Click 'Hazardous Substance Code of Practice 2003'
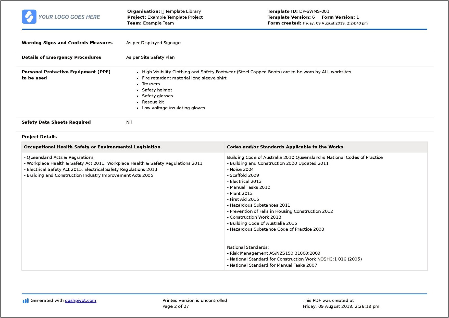 point(276,229)
